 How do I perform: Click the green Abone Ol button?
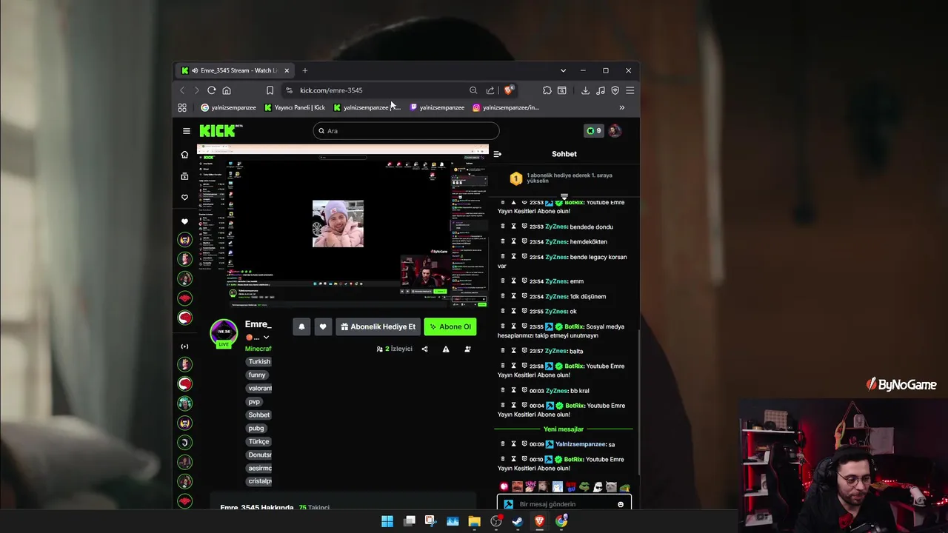tap(450, 326)
